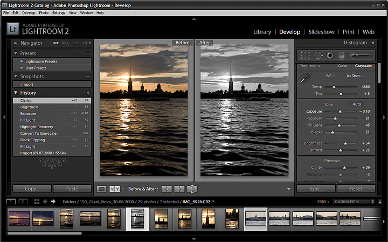
Task: Switch treatment to Color
Action: pos(342,66)
